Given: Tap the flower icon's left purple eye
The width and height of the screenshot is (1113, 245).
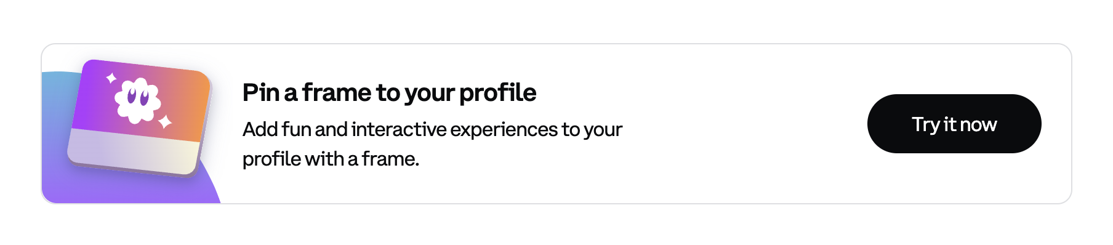Looking at the screenshot, I should click(131, 95).
